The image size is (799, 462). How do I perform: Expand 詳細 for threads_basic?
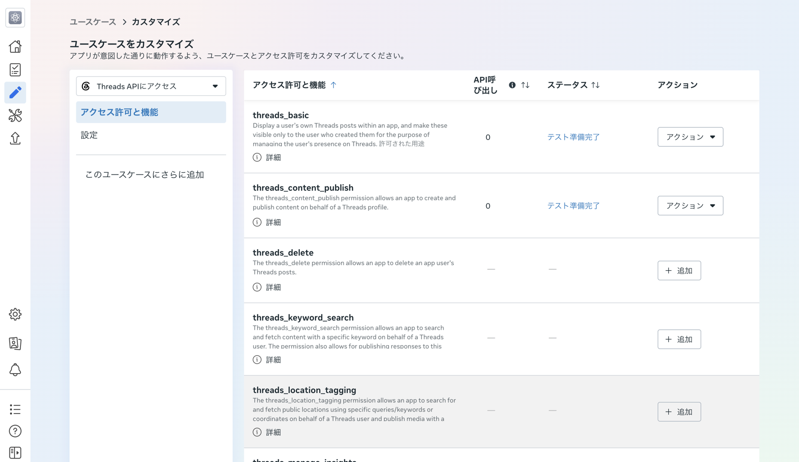(x=267, y=157)
